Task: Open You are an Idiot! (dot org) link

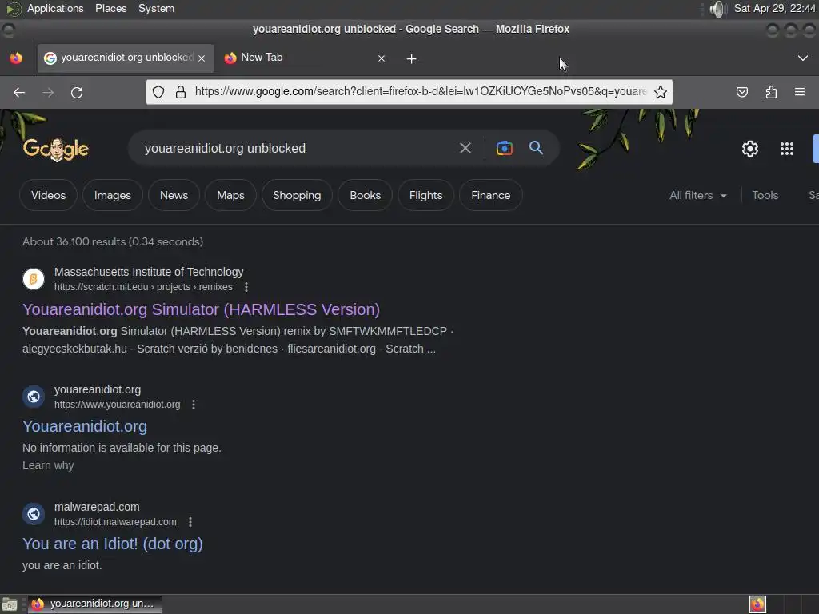Action: 112,544
